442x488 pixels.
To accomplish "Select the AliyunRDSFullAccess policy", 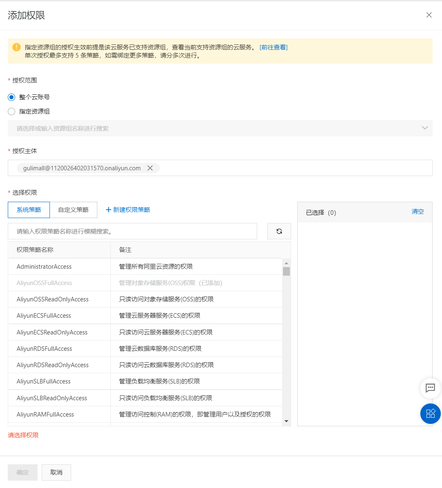I will [x=145, y=349].
